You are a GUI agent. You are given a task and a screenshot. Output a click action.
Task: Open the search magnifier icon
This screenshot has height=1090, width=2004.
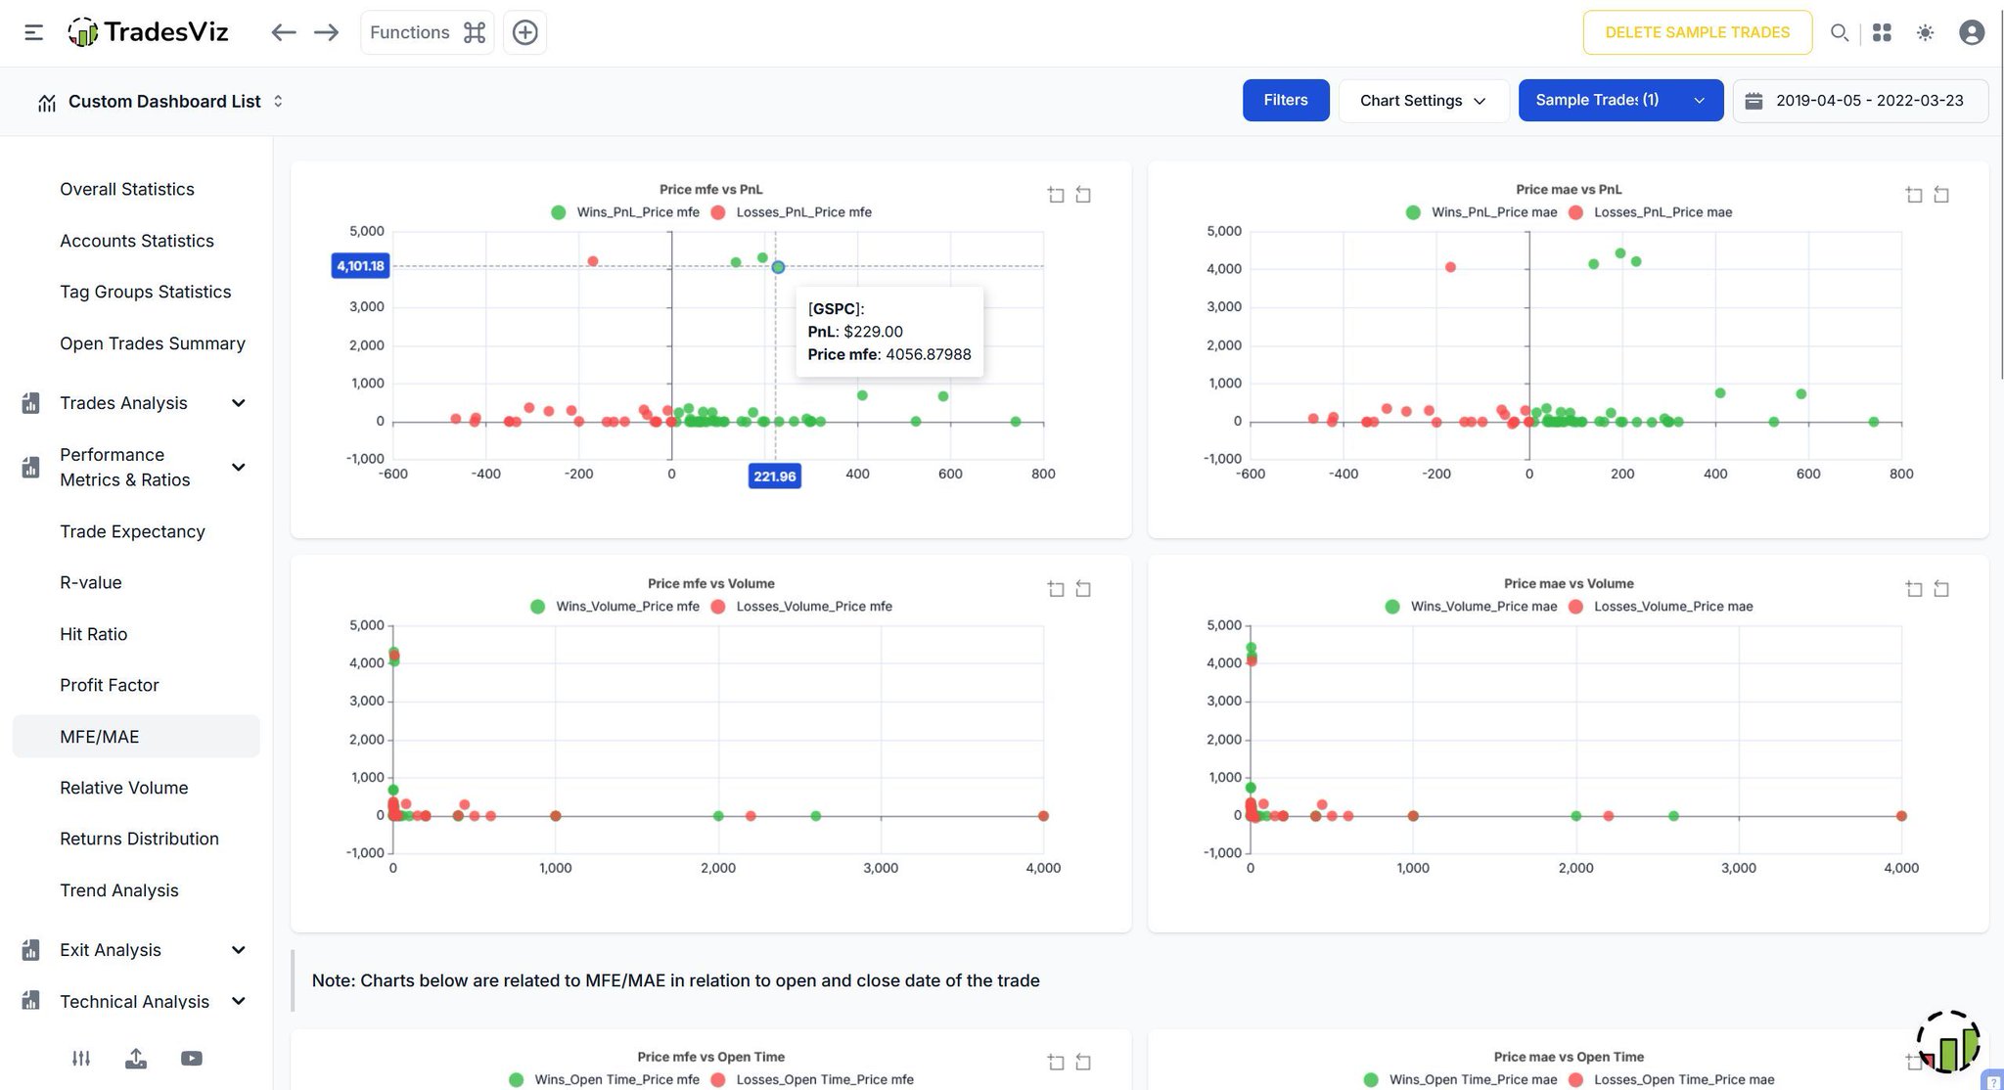1839,32
